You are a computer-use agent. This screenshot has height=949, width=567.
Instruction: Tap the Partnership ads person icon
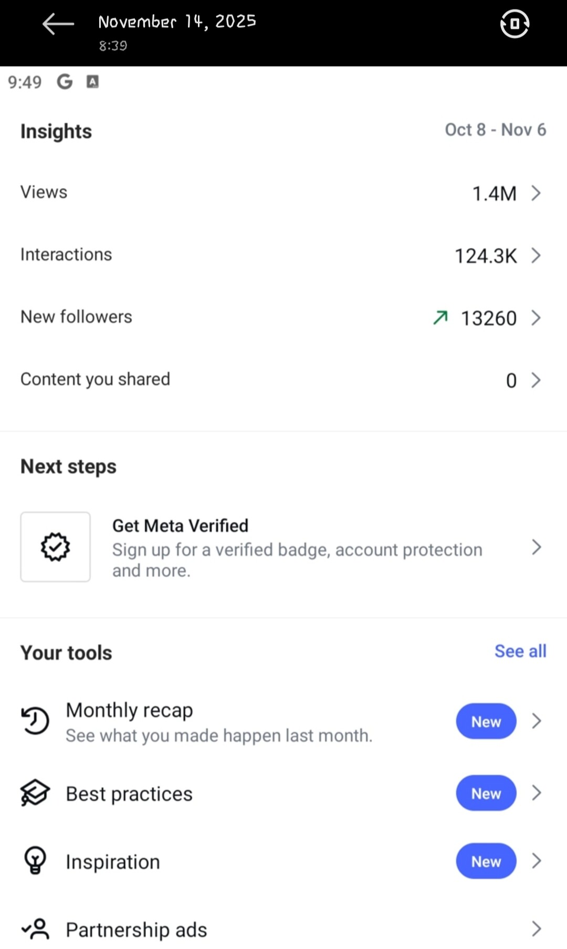tap(35, 929)
